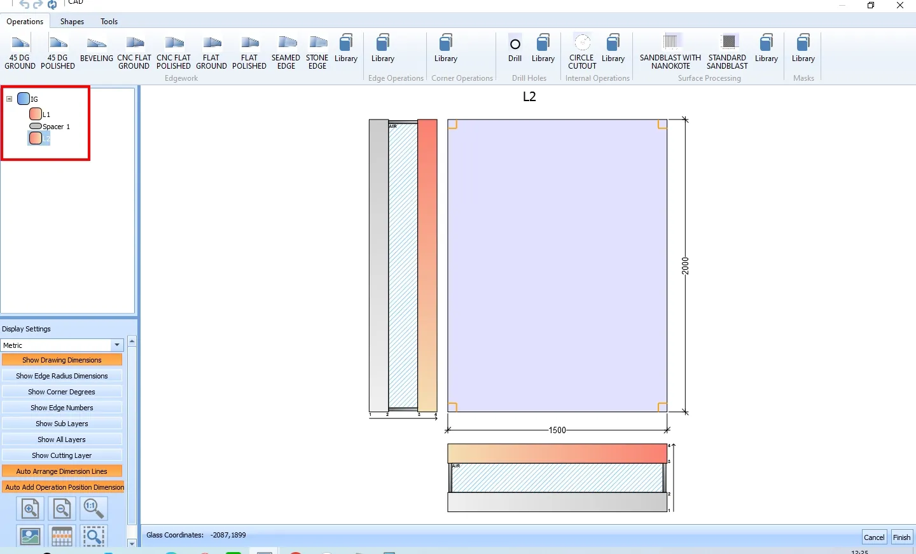Viewport: 916px width, 554px height.
Task: Click the zoom in page icon
Action: click(x=31, y=509)
